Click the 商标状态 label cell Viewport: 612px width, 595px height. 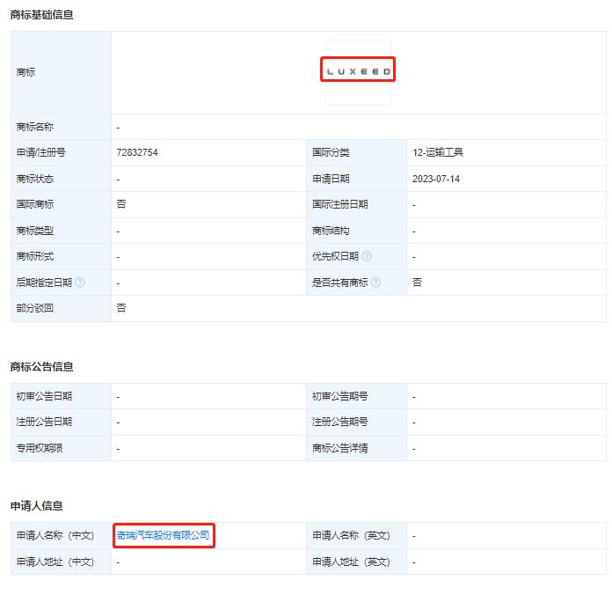[61, 179]
